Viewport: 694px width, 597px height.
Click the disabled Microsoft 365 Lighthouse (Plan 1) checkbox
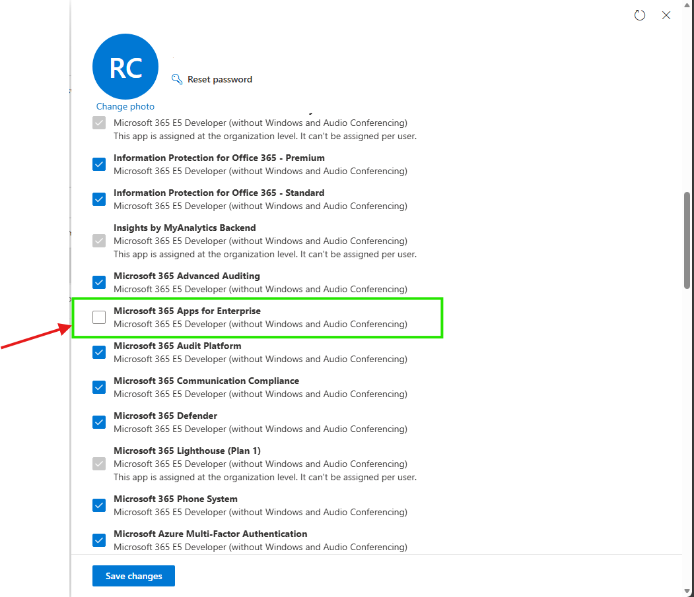99,464
